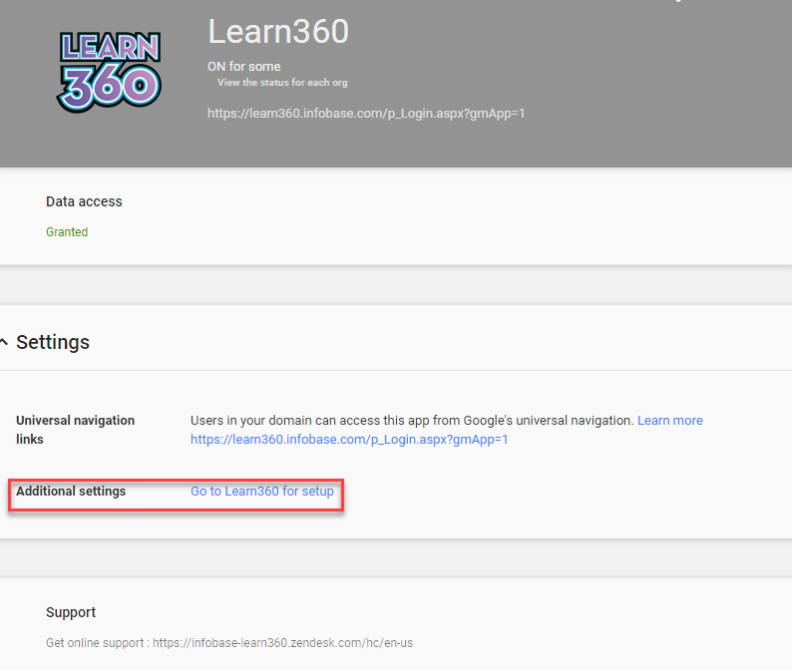792x671 pixels.
Task: Click the 'Settings' section heading
Action: coord(53,342)
